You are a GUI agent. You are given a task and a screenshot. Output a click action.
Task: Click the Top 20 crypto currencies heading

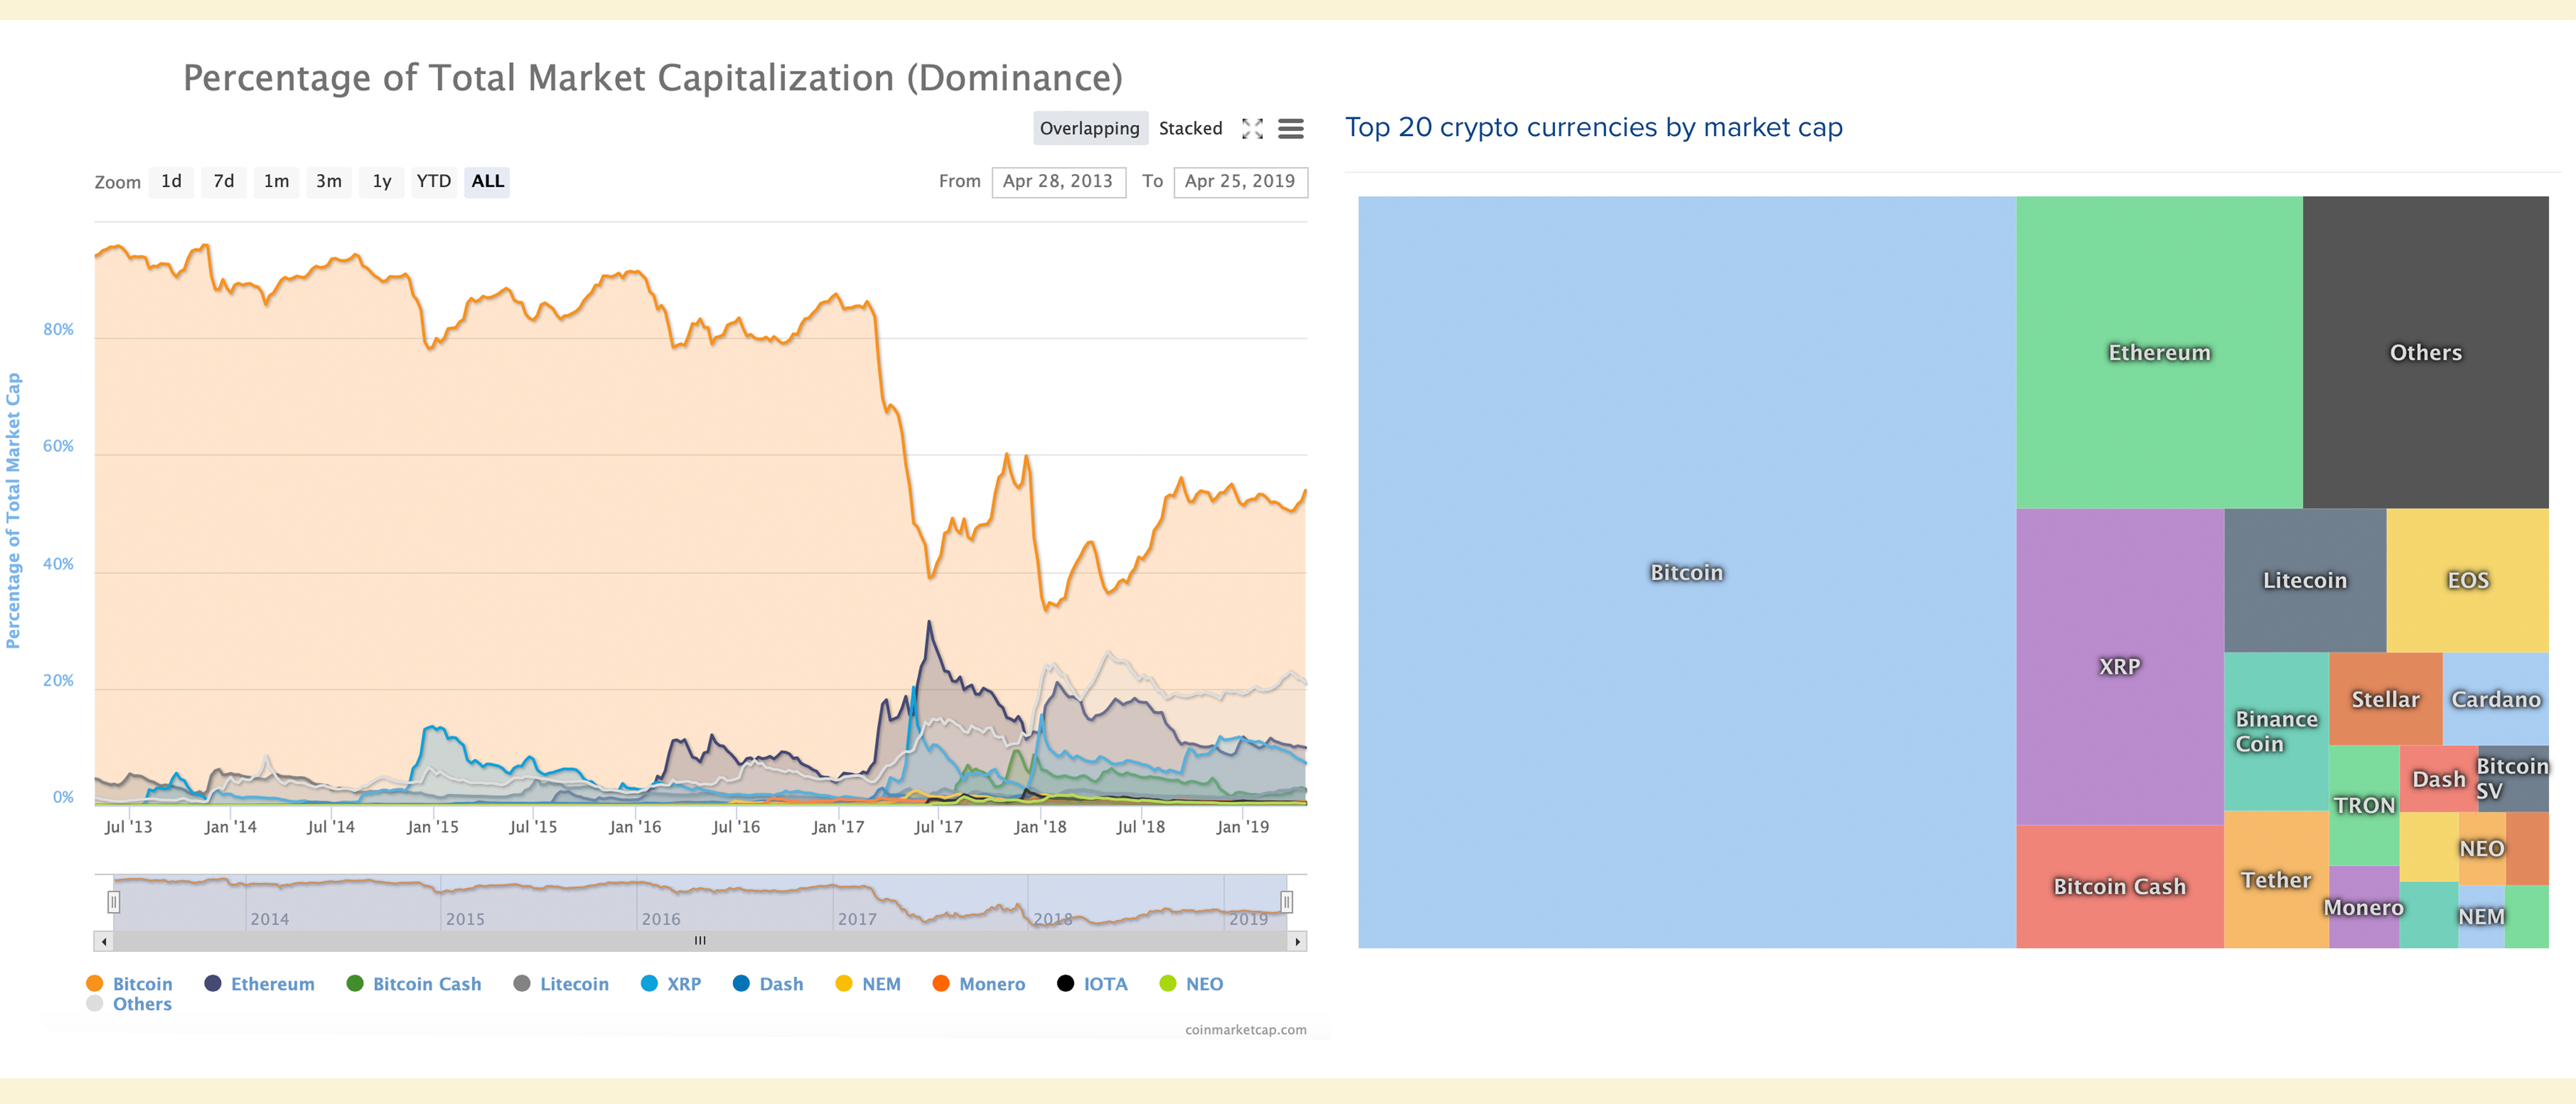(1593, 127)
